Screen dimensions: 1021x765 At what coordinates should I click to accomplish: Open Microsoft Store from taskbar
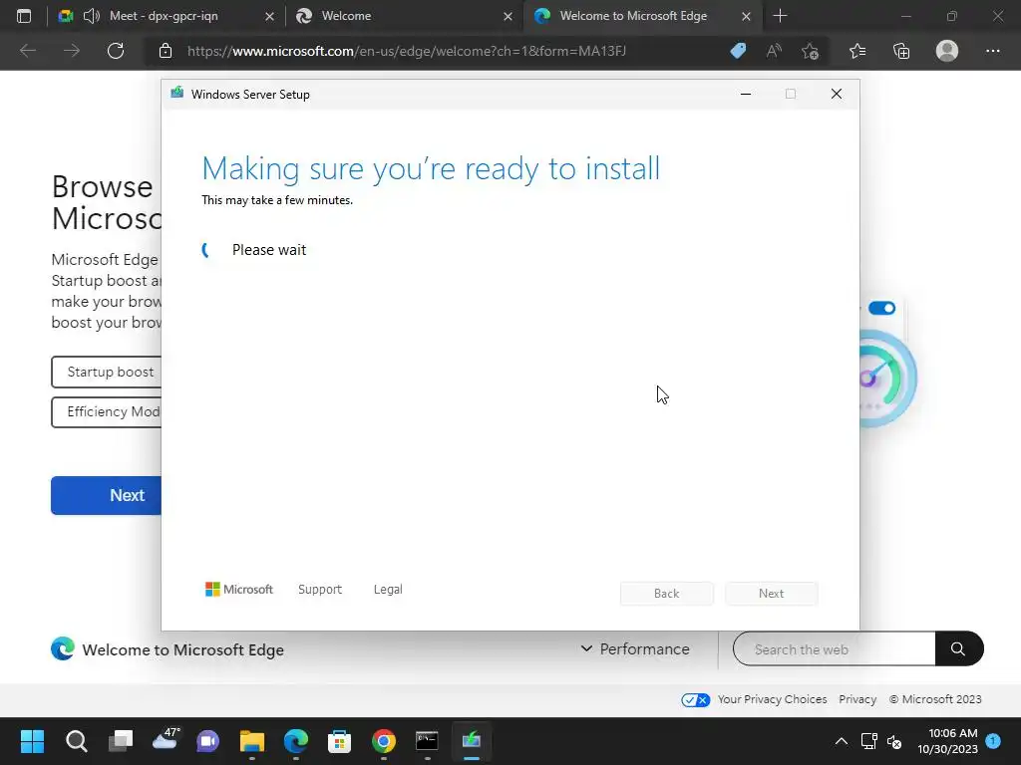coord(339,741)
